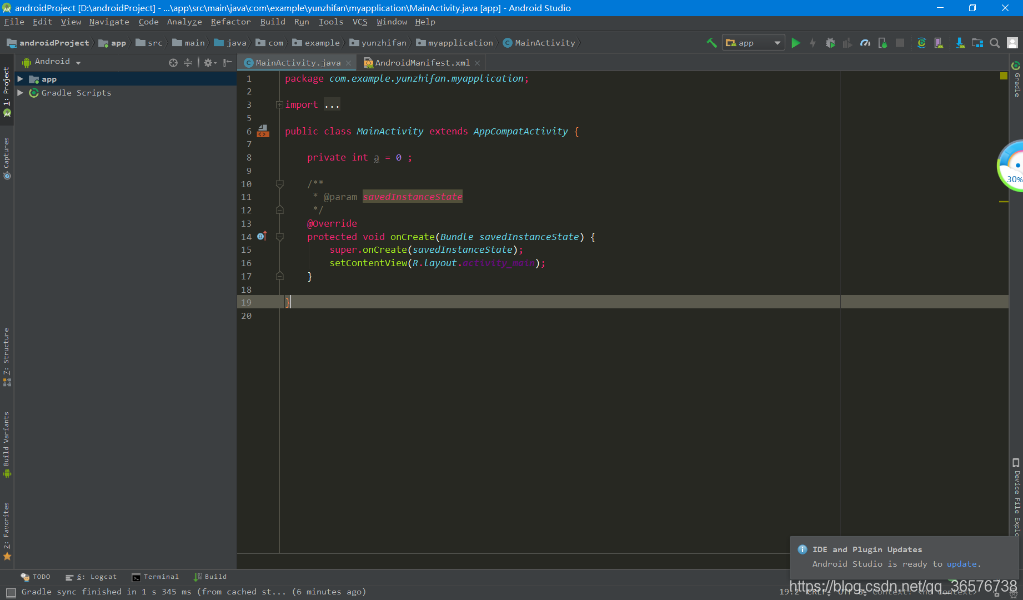Click the update link in notification
Screen dimensions: 1023x600
[961, 564]
